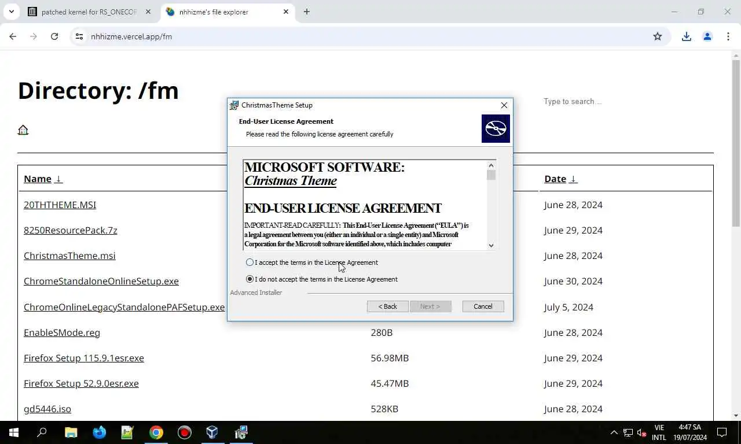The image size is (741, 444).
Task: Open the red record app in taskbar
Action: pos(185,432)
